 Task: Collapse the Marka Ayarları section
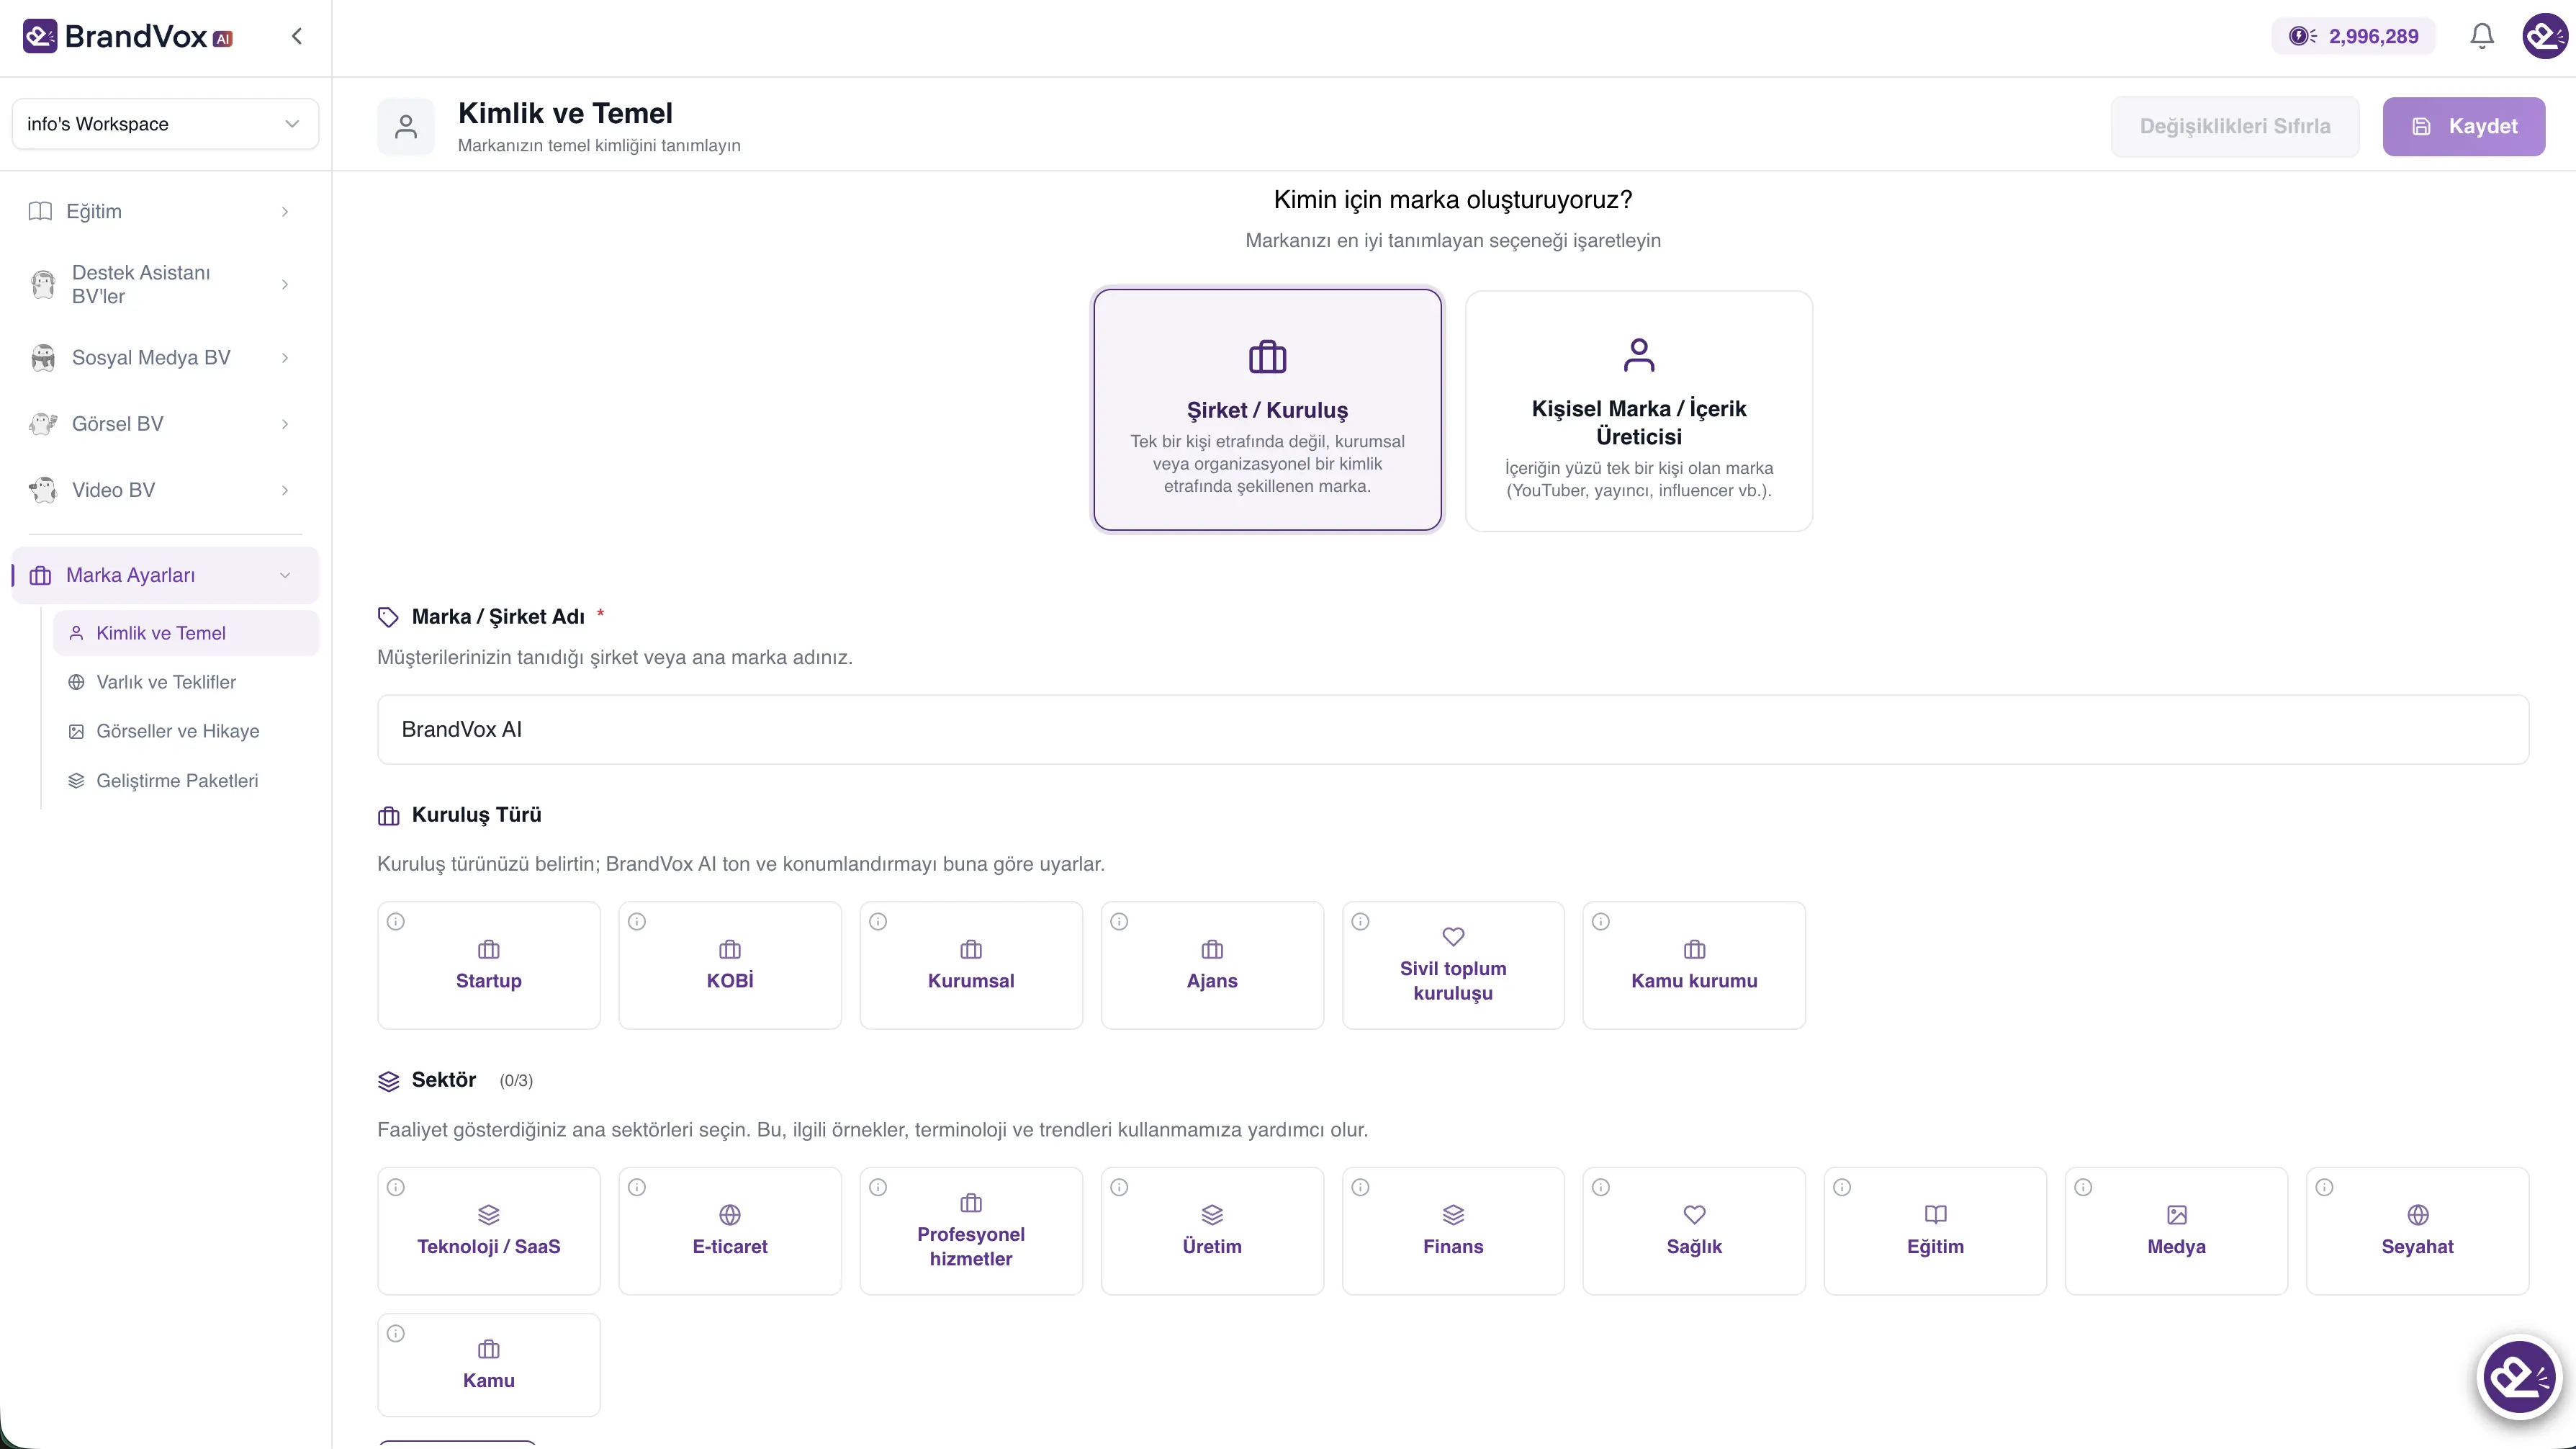coord(165,575)
